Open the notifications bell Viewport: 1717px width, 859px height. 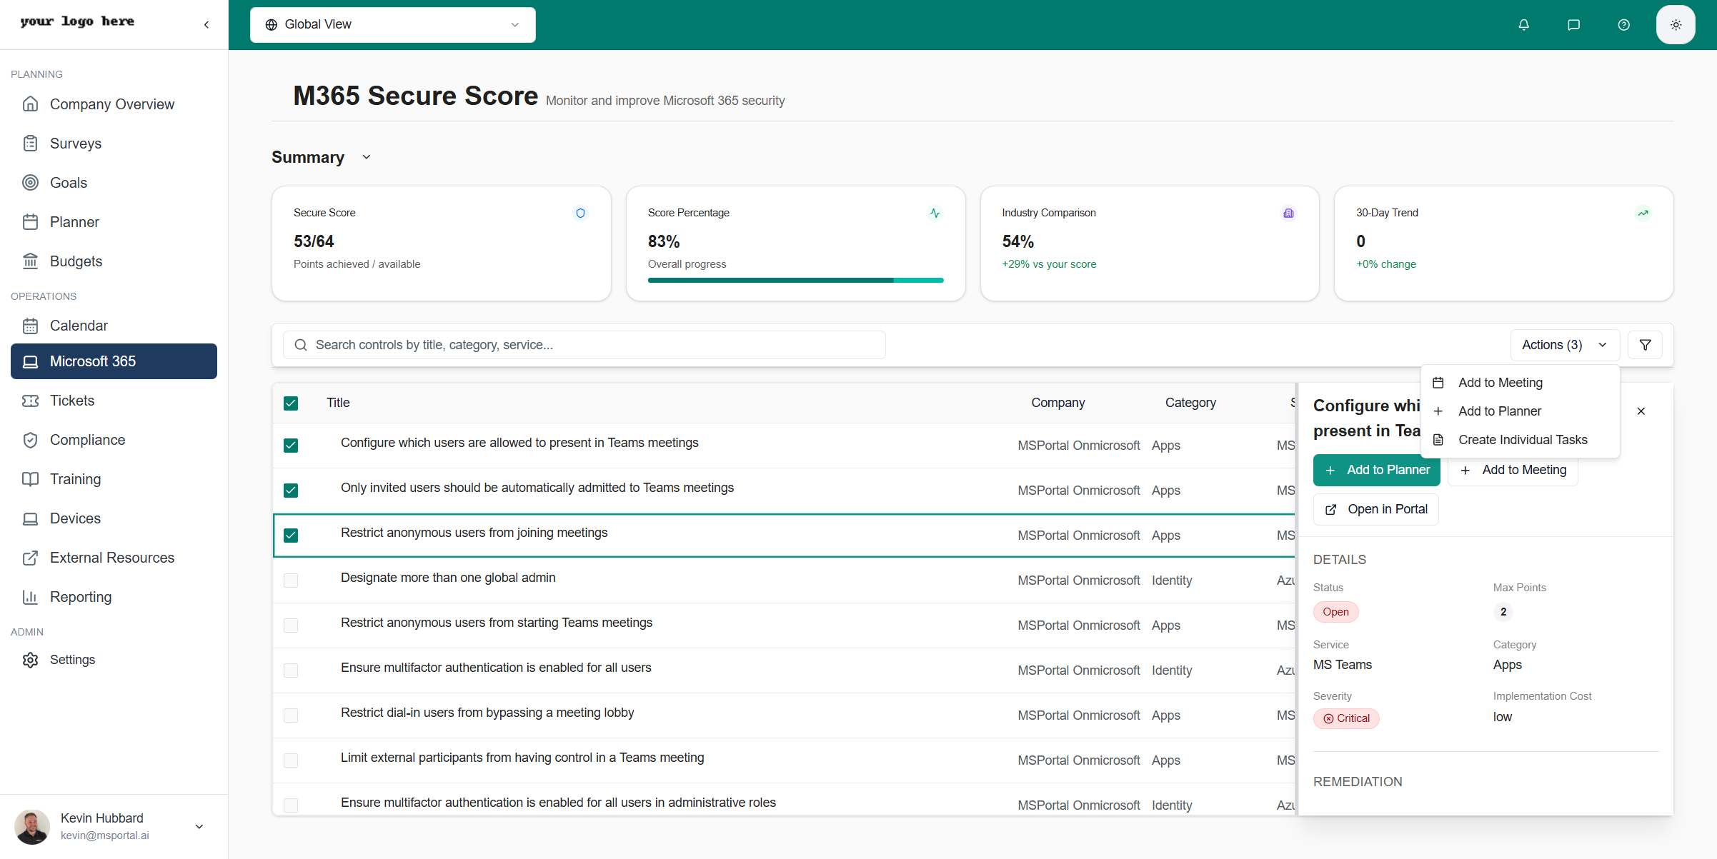pyautogui.click(x=1523, y=24)
